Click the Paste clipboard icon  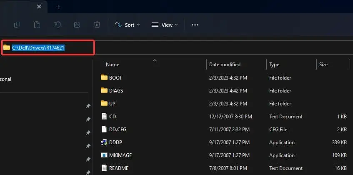coord(37,25)
